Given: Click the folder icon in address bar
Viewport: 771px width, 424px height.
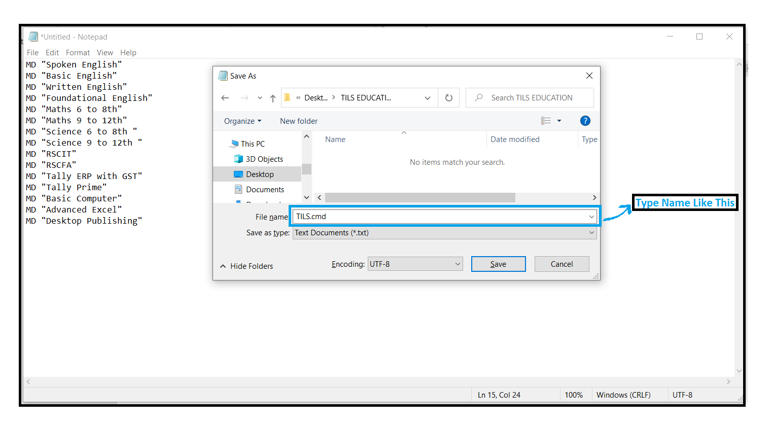Looking at the screenshot, I should [x=287, y=97].
